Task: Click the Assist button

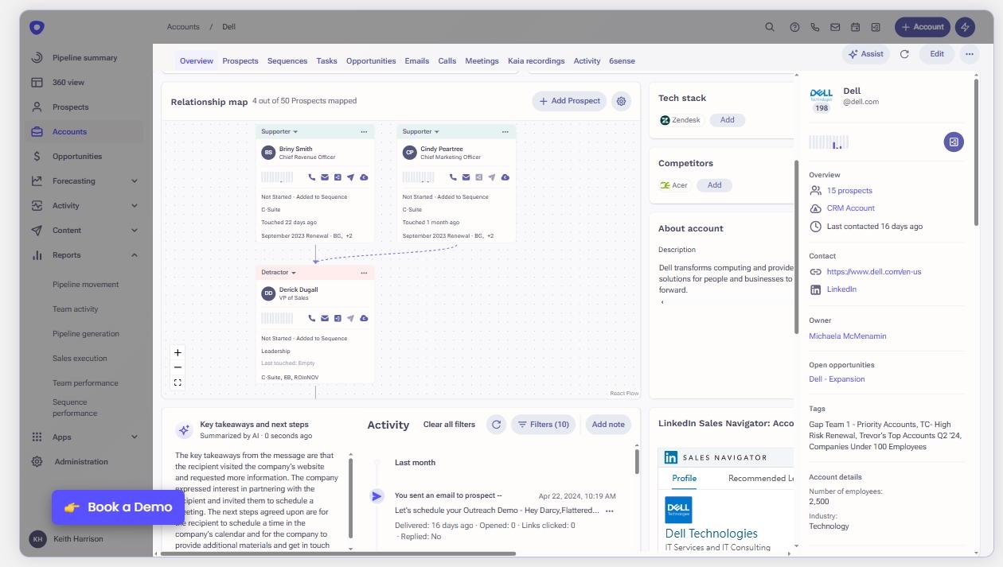Action: (x=866, y=54)
